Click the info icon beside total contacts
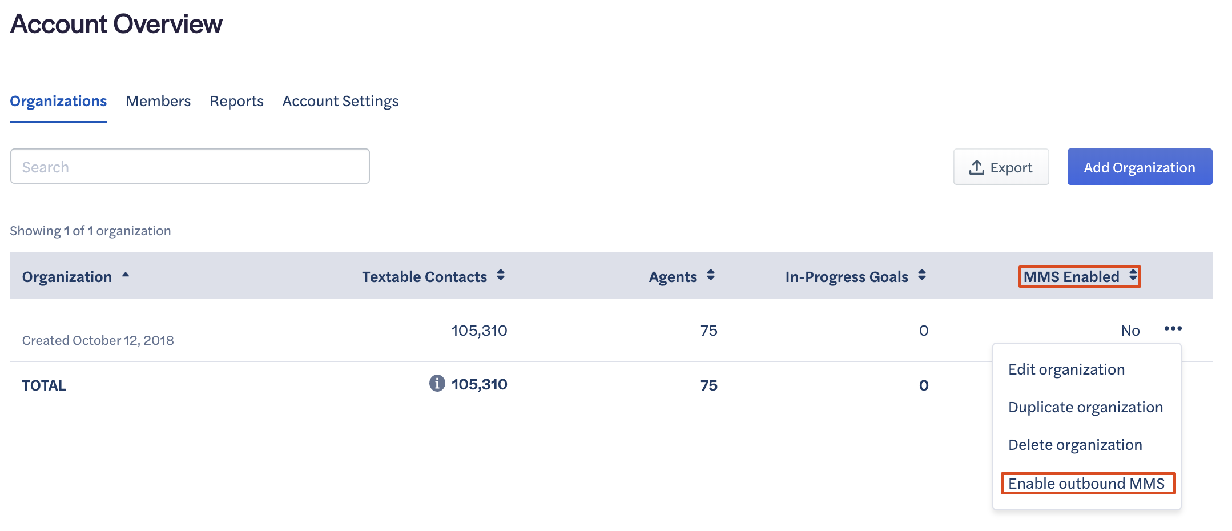Viewport: 1232px width, 531px height. pyautogui.click(x=437, y=383)
